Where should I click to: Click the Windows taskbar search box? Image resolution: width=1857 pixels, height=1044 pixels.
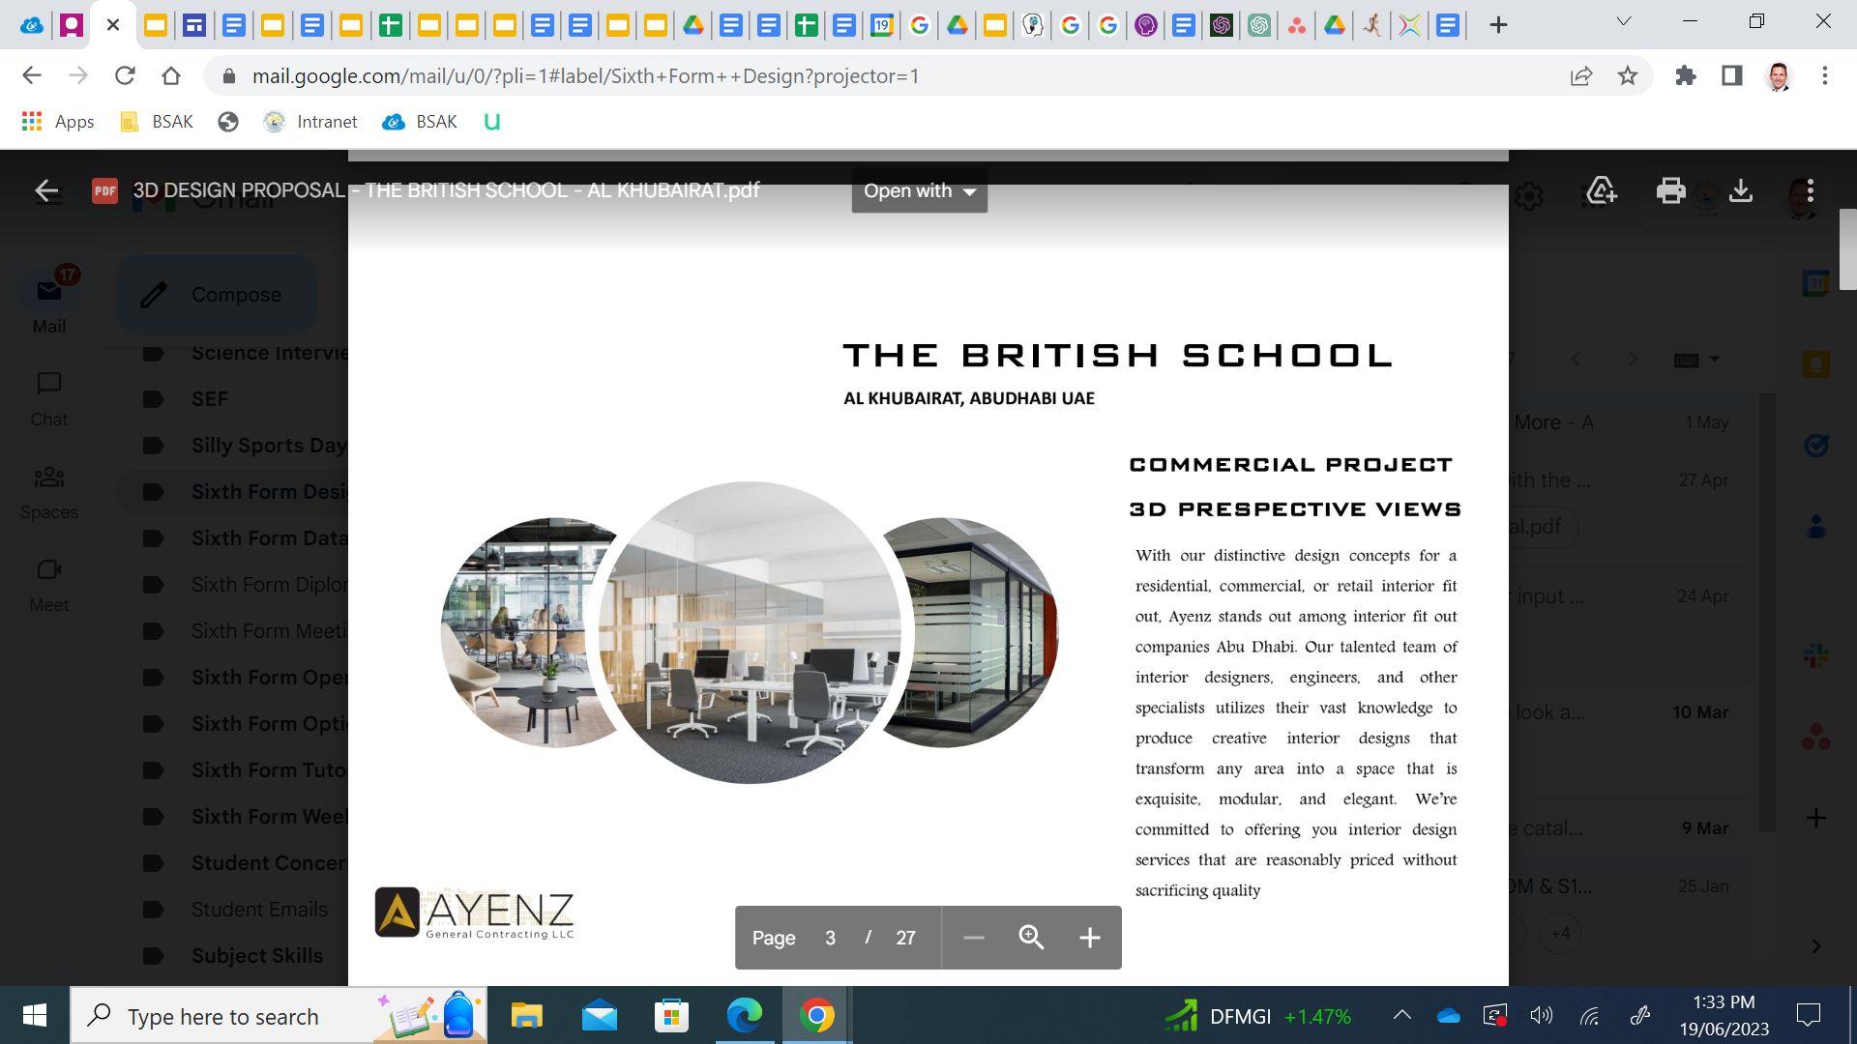(x=279, y=1016)
